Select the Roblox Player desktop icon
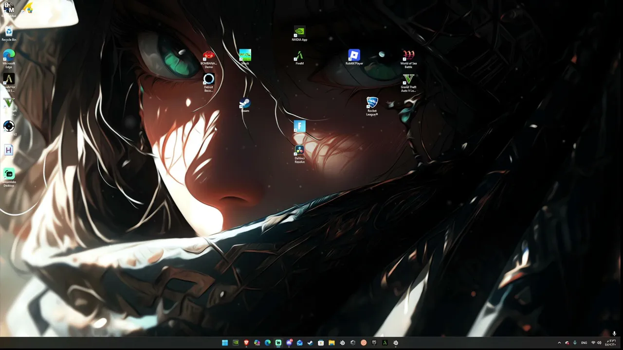Screen dimensions: 623x350 click(x=354, y=57)
